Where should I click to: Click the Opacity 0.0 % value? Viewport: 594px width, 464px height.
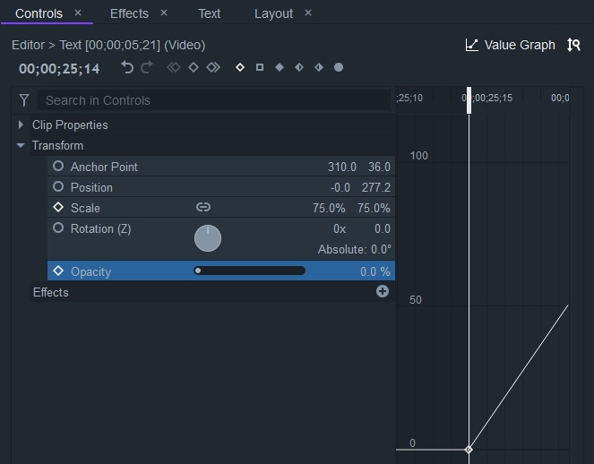(374, 271)
